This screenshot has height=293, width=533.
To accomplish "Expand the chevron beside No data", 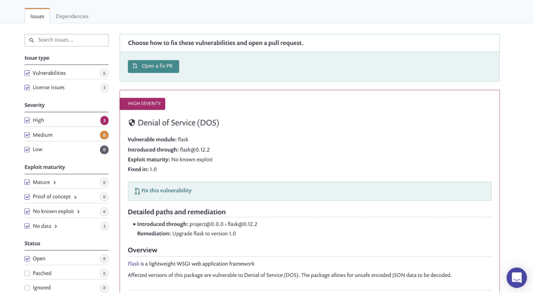I will pyautogui.click(x=56, y=226).
